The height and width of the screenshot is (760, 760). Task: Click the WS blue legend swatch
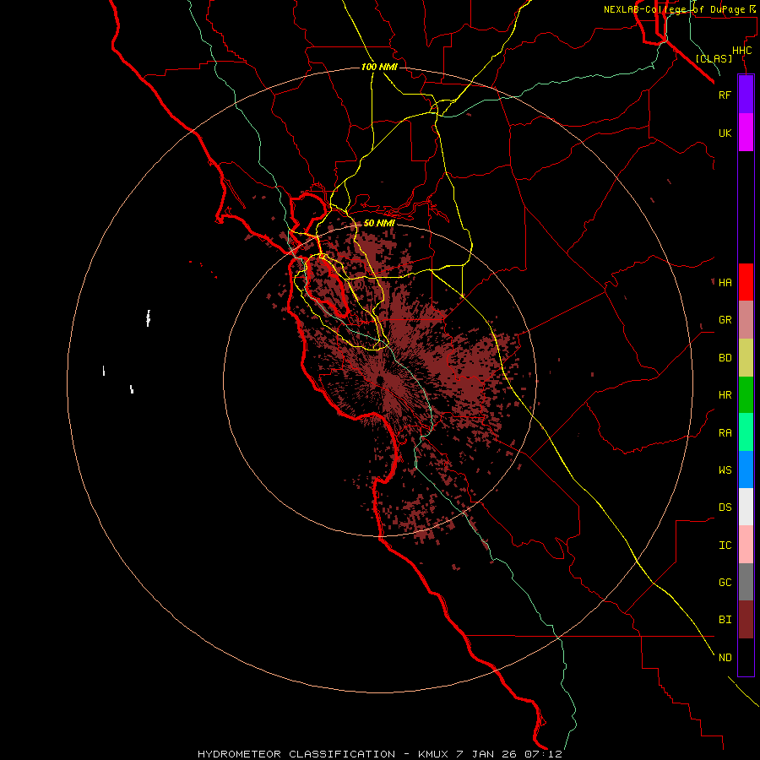point(746,470)
